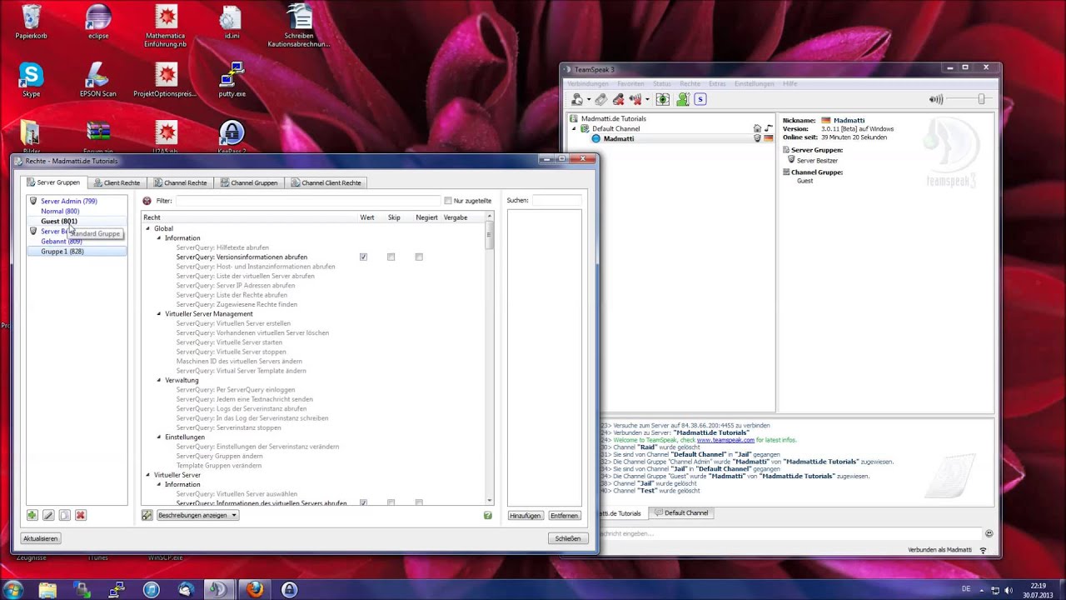
Task: Open the Default Channel chat tab in TeamSpeak
Action: pos(681,513)
